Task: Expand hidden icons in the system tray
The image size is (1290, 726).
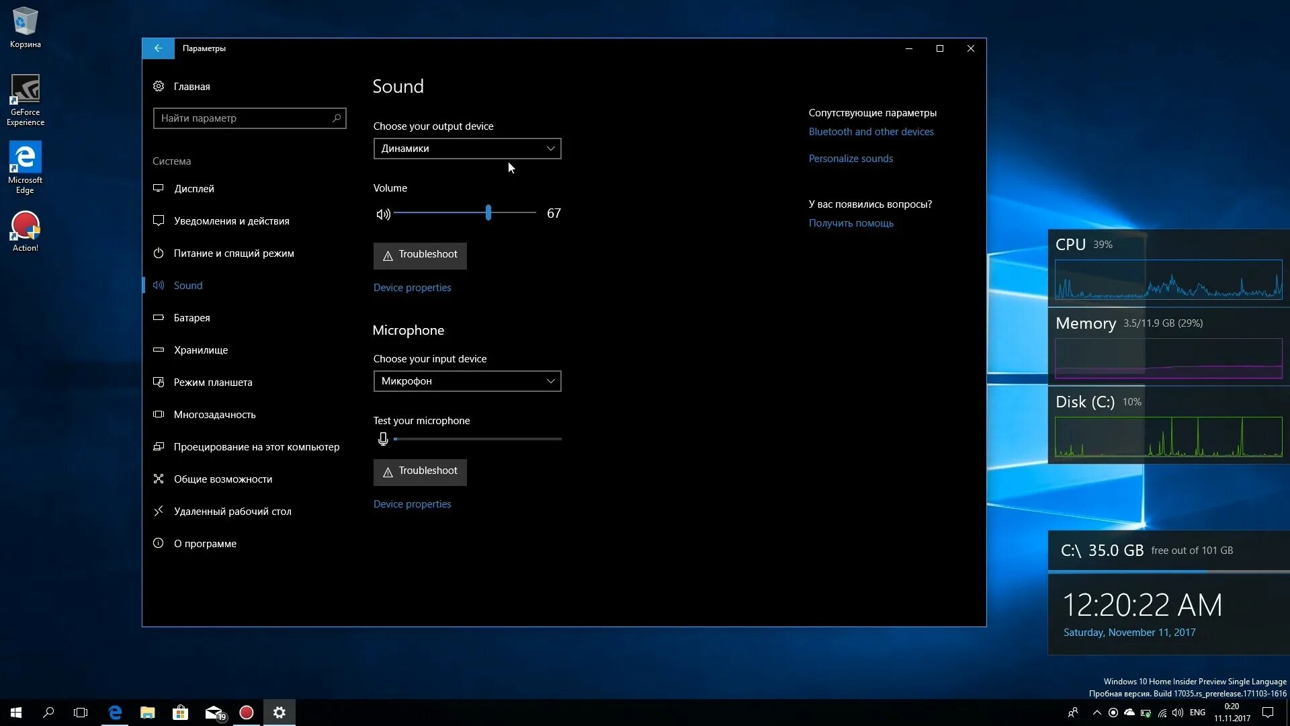Action: click(x=1095, y=713)
